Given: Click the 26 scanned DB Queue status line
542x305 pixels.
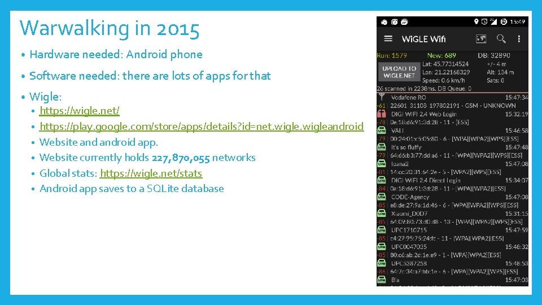Looking at the screenshot, I should point(424,89).
